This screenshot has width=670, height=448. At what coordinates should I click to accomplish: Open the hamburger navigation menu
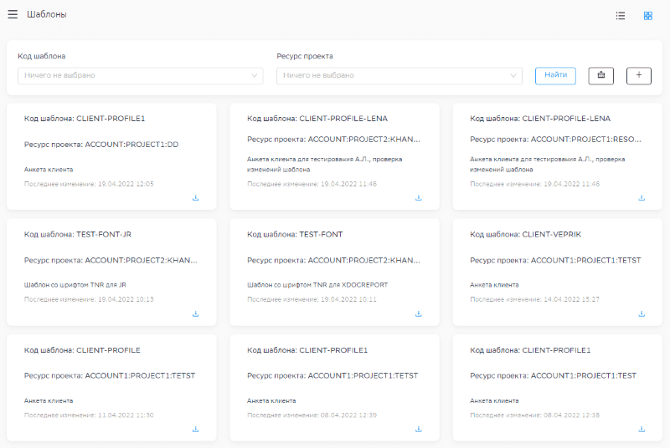(x=13, y=15)
